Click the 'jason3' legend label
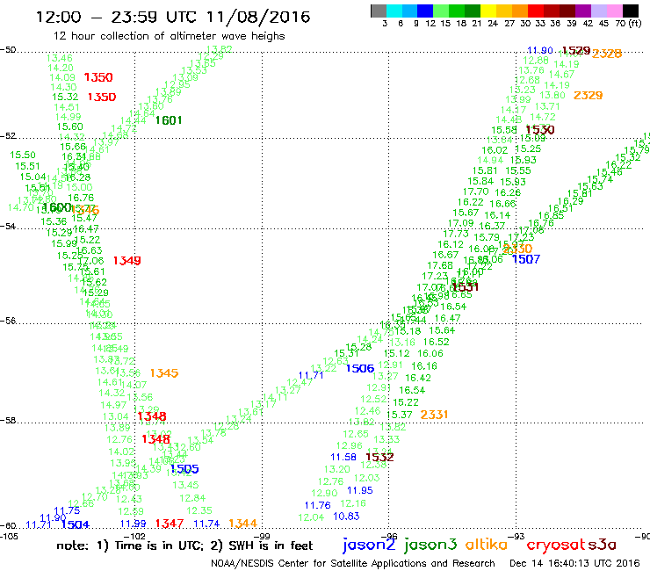Screen dimensions: 650x571 [x=430, y=545]
